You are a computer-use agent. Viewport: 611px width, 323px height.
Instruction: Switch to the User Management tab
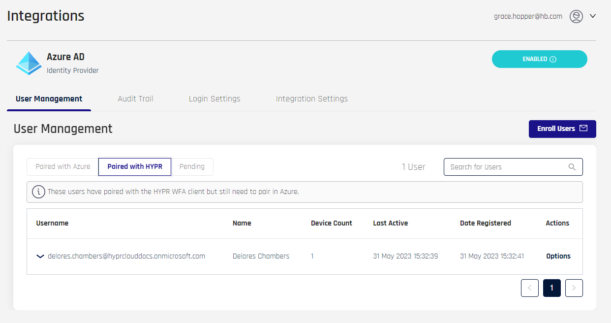[x=49, y=98]
